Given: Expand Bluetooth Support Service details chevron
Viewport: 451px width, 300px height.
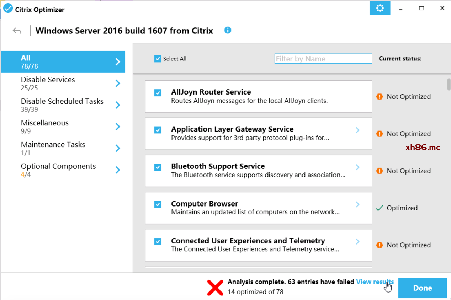Looking at the screenshot, I should coord(358,167).
